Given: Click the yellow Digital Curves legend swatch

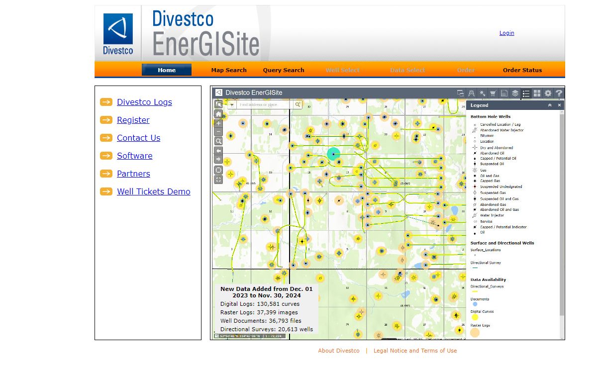Looking at the screenshot, I should point(475,317).
